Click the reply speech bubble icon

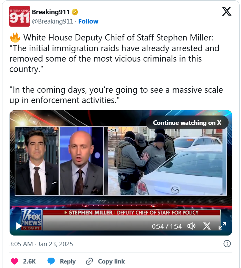(x=51, y=261)
